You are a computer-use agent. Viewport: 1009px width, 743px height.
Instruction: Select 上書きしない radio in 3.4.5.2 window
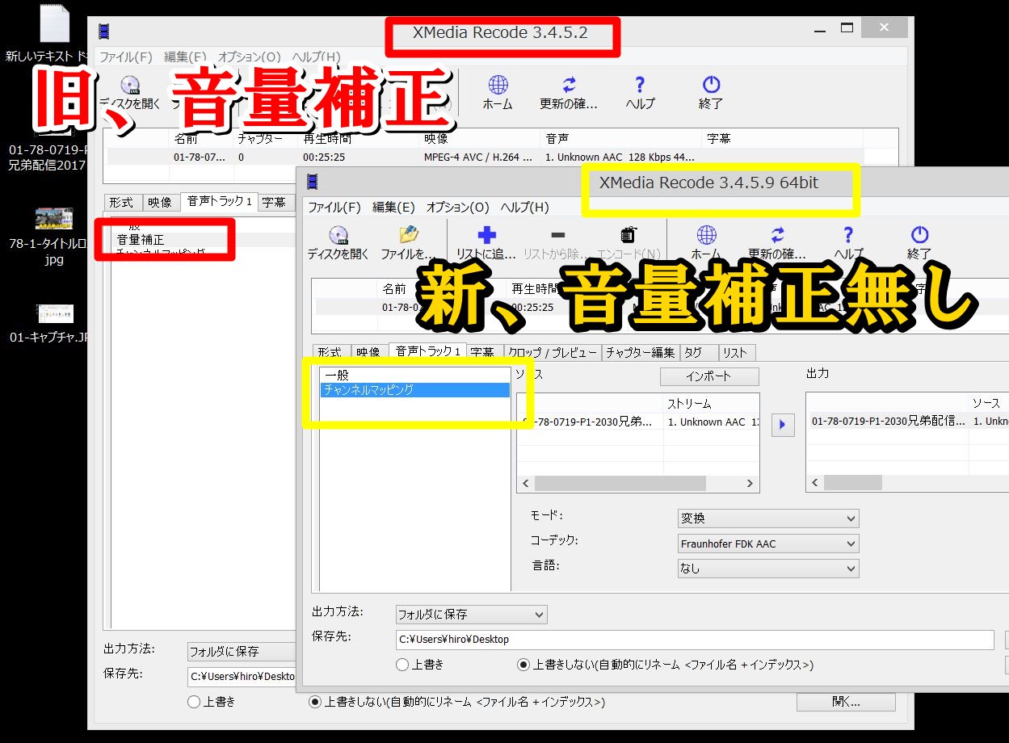pyautogui.click(x=315, y=702)
